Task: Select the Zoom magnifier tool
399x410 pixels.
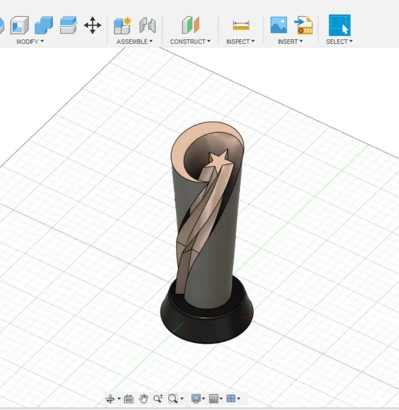Action: pos(158,399)
